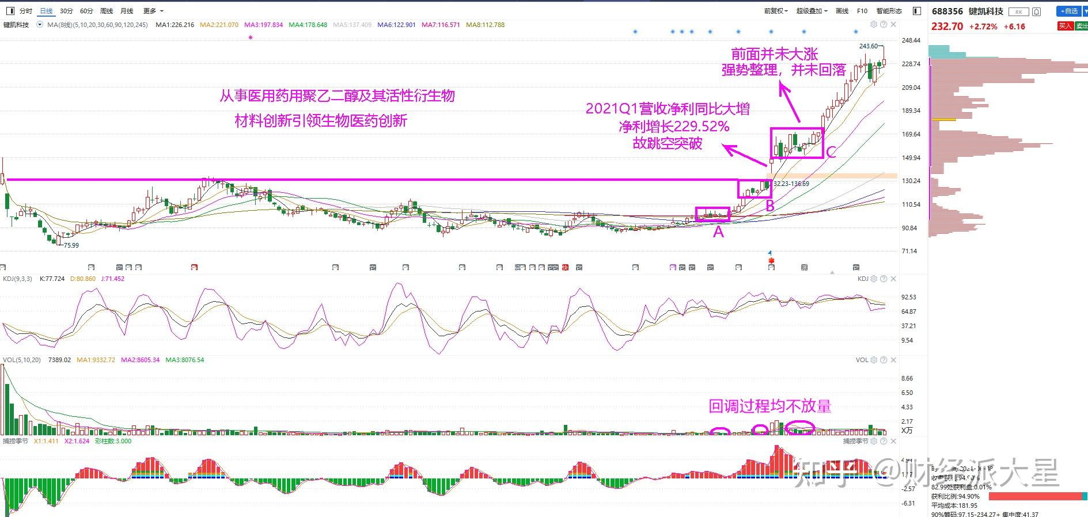The height and width of the screenshot is (517, 1088).
Task: Open main chart settings gear icon
Action: (x=874, y=25)
